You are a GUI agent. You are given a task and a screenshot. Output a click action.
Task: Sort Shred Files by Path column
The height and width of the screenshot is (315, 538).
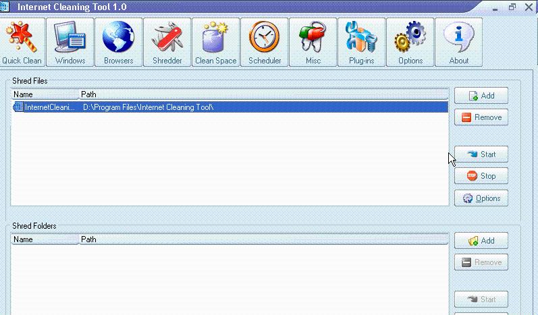pos(263,94)
